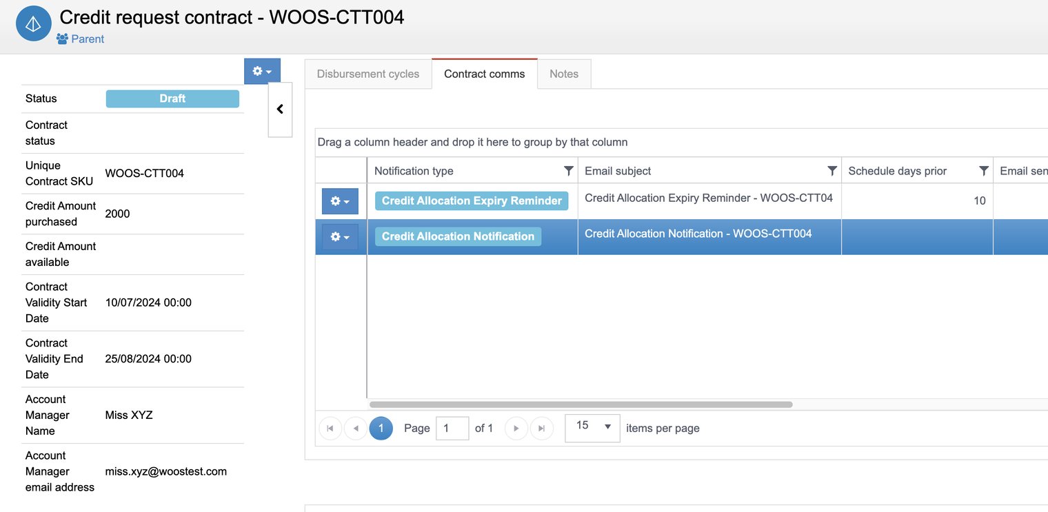Click the Credit Amount purchased value 2000
Screen dimensions: 1048x512
tap(118, 214)
